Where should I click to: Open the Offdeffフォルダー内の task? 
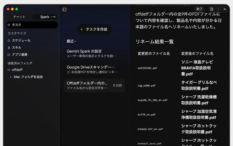tap(94, 85)
